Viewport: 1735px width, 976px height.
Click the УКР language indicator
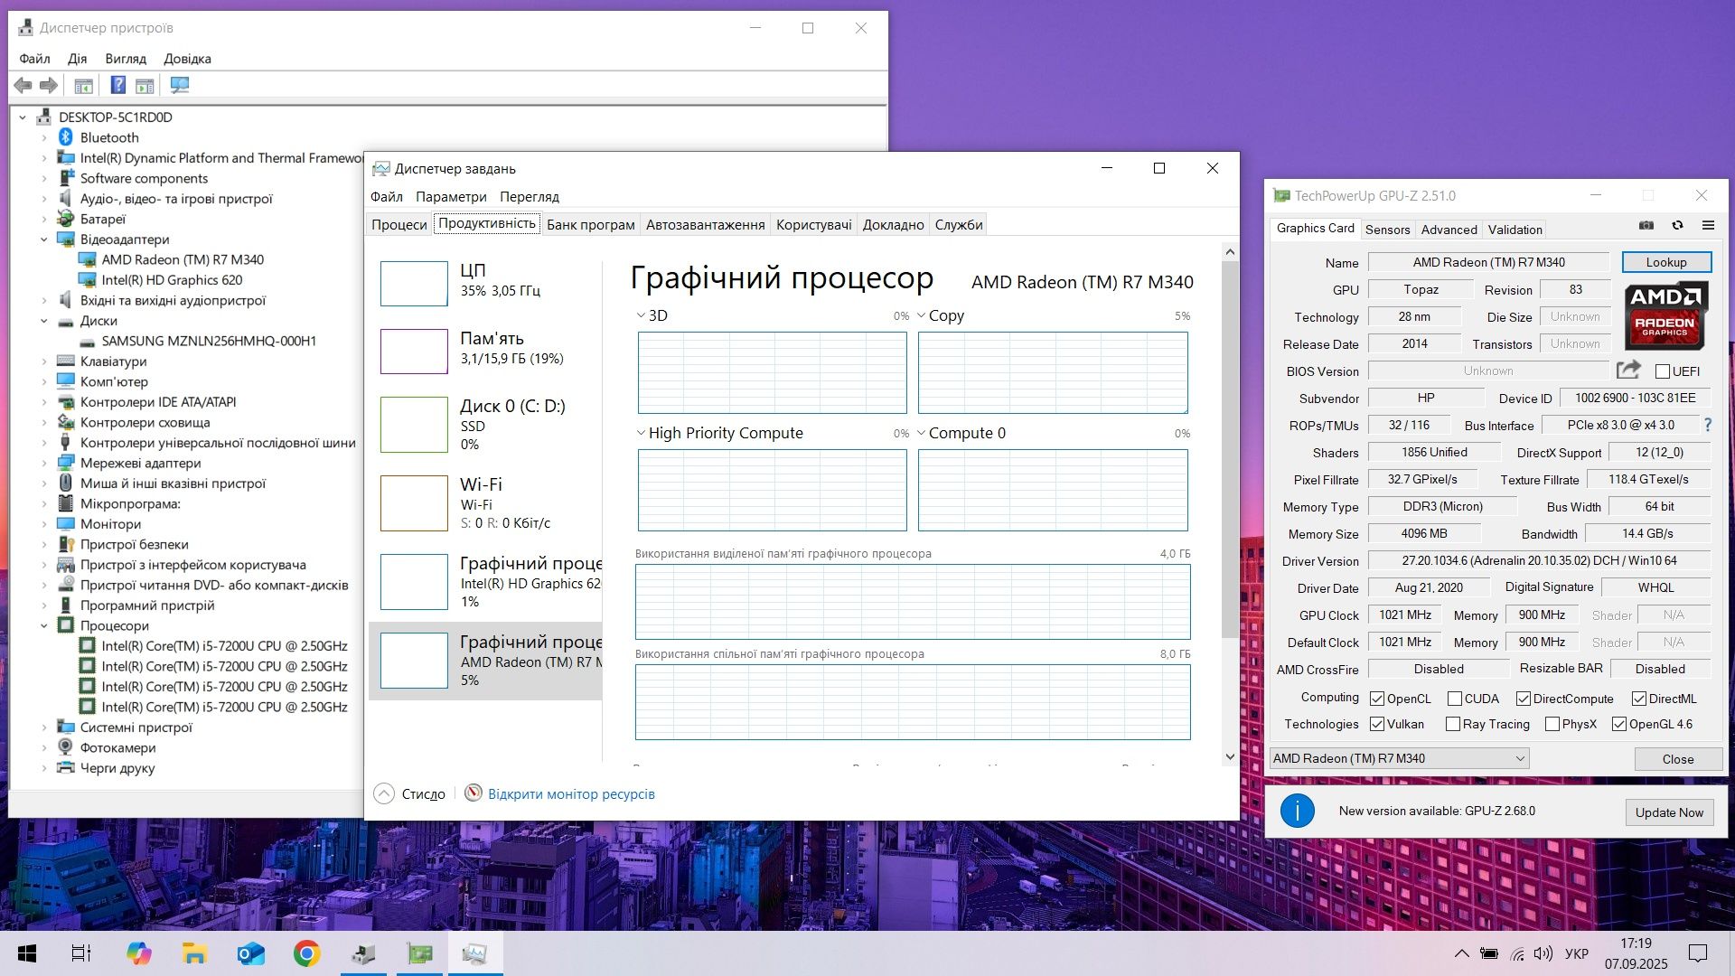[x=1577, y=953]
